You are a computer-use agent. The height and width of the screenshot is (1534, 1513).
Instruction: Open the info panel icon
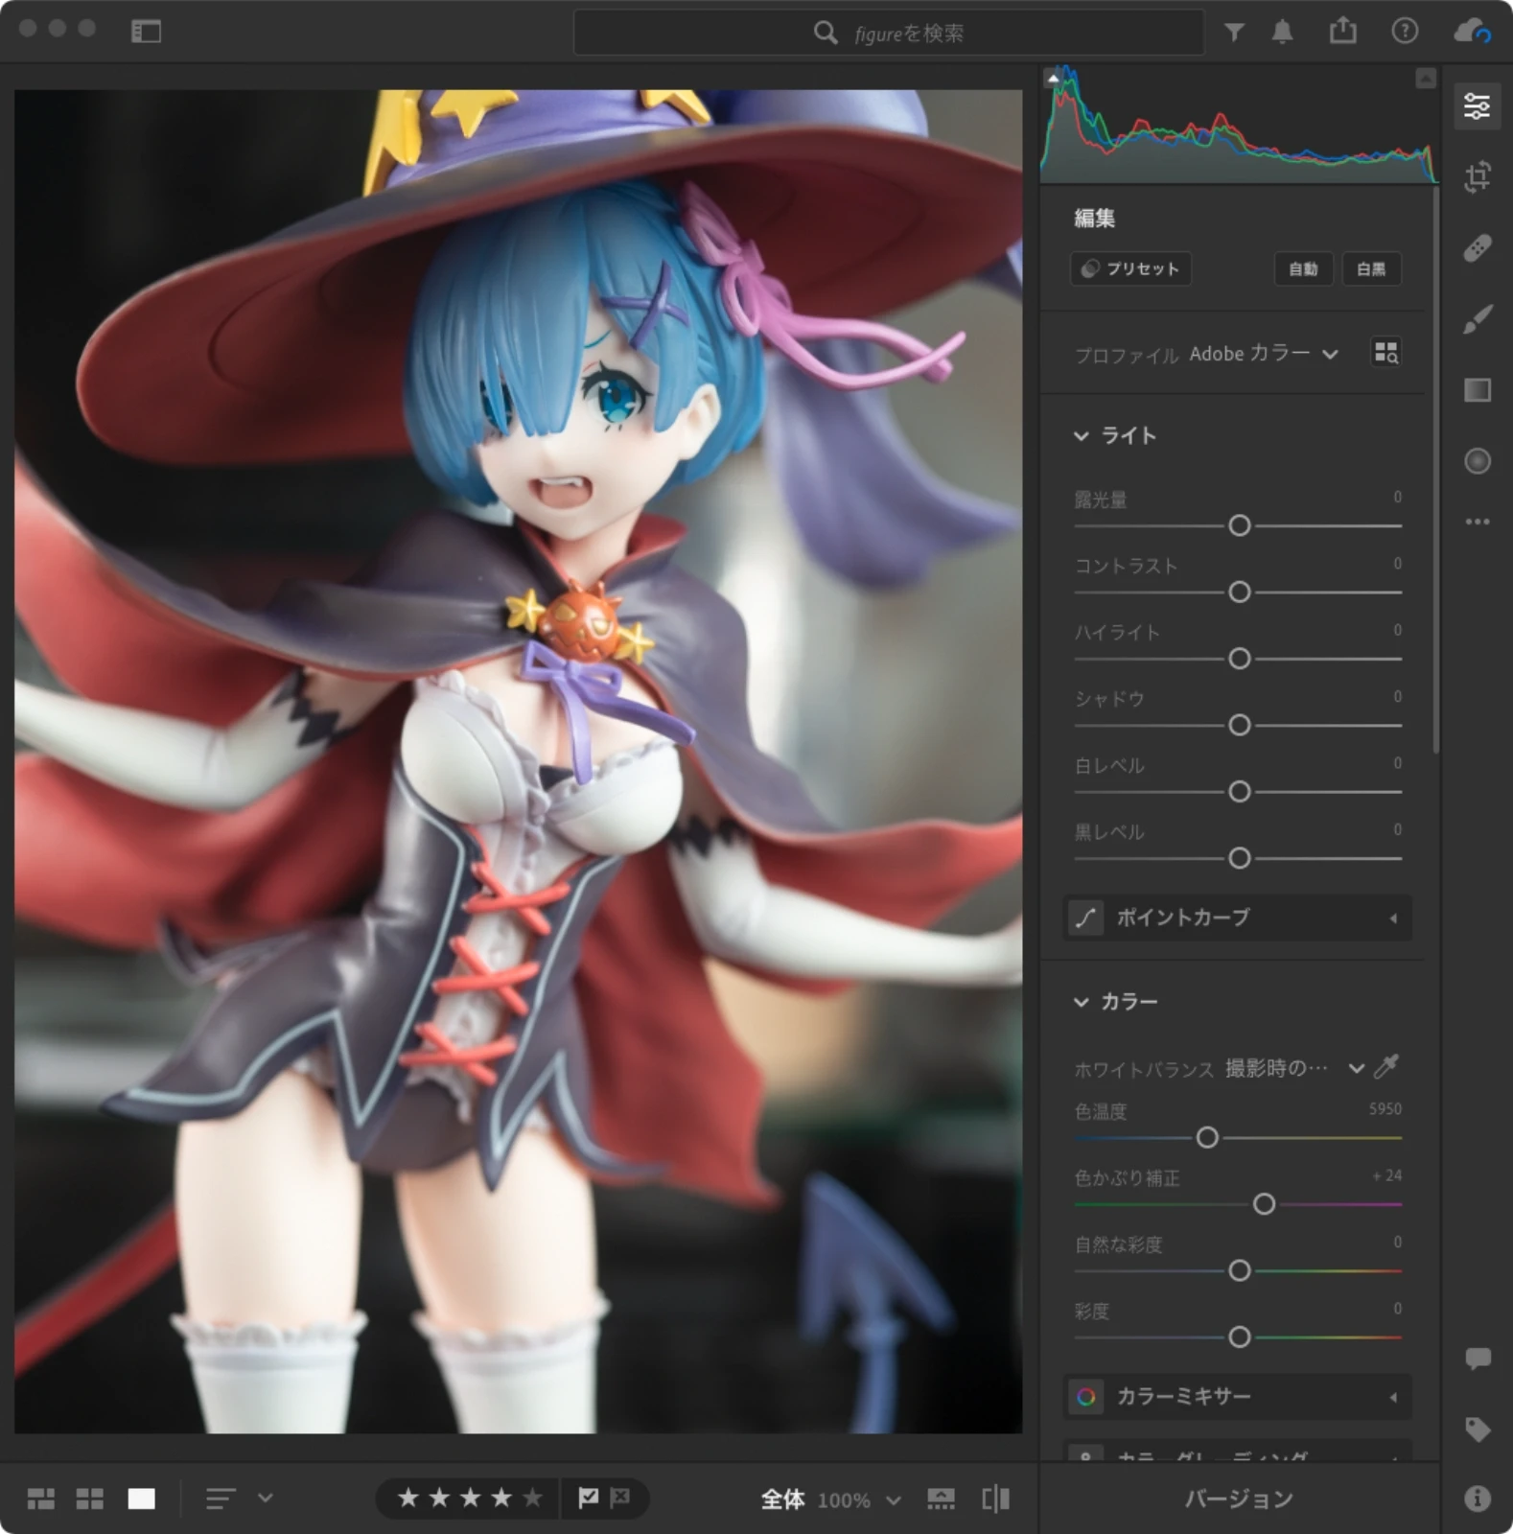1478,1498
